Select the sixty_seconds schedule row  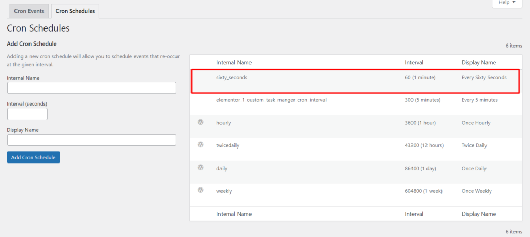click(356, 81)
